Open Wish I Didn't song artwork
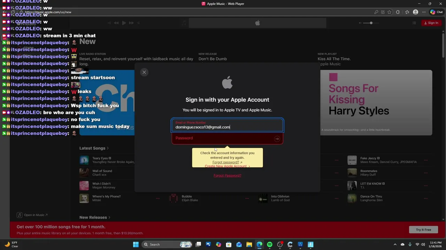This screenshot has width=446, height=250. coord(84,186)
